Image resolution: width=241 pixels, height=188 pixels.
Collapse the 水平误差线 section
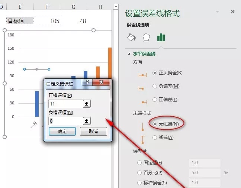pos(129,54)
